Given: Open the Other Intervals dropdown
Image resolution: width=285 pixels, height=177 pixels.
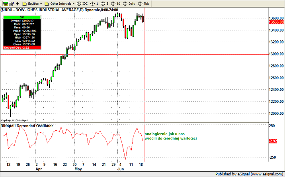Looking at the screenshot, I should pyautogui.click(x=60, y=4).
